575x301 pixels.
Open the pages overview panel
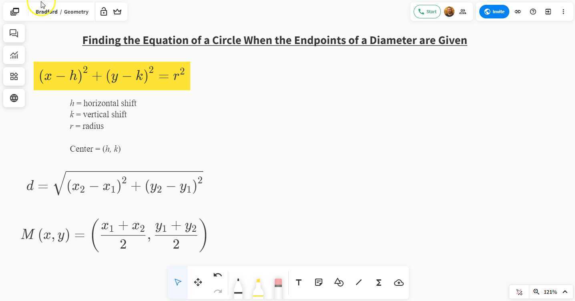pos(14,11)
